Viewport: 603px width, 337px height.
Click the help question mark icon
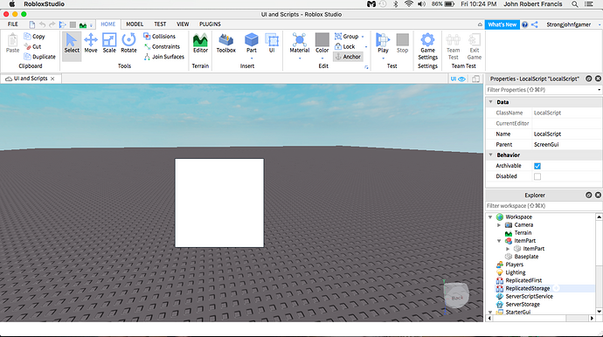(x=525, y=24)
